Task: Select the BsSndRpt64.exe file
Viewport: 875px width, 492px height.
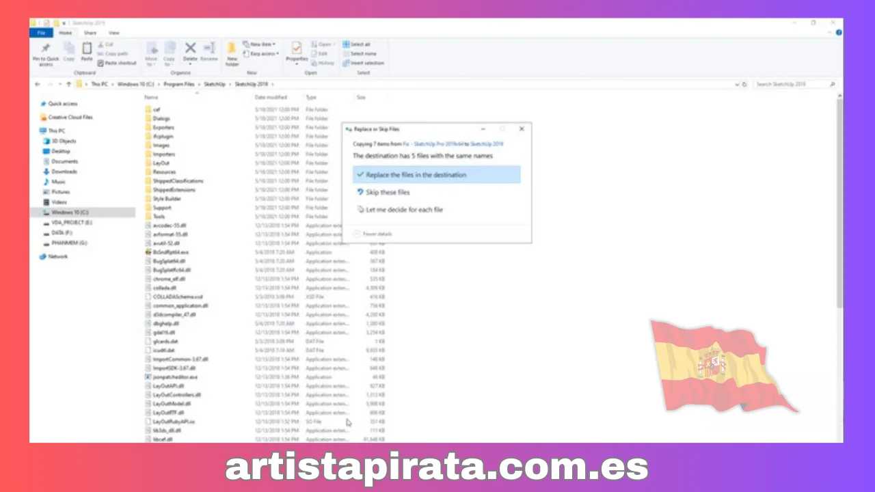Action: 171,252
